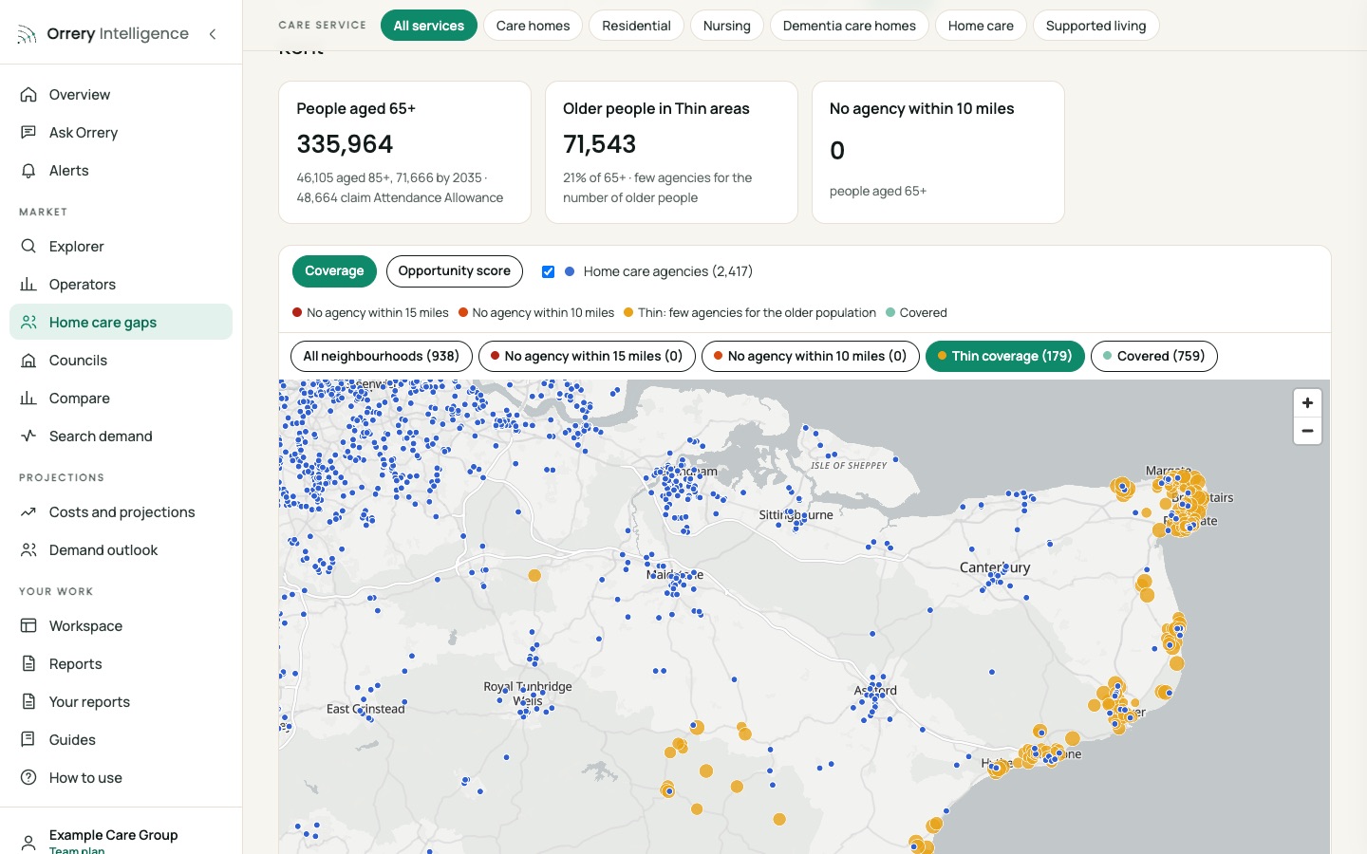
Task: Select the Residential service tab
Action: point(636,26)
